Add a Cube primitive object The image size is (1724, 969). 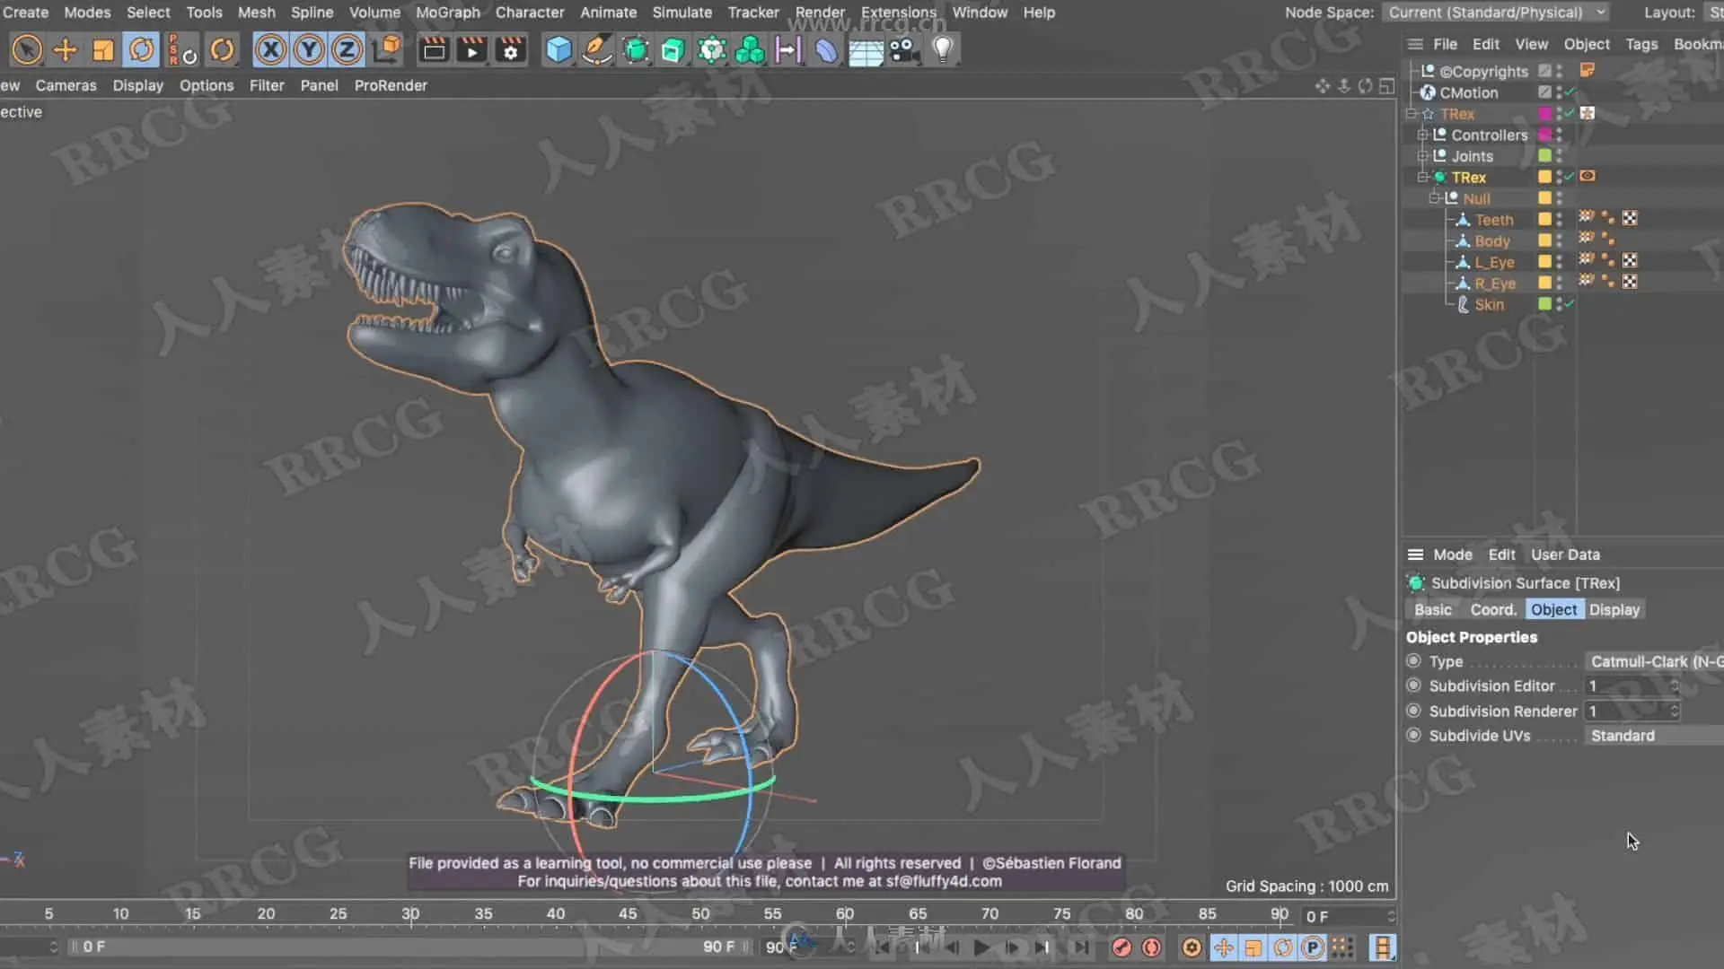pos(559,49)
